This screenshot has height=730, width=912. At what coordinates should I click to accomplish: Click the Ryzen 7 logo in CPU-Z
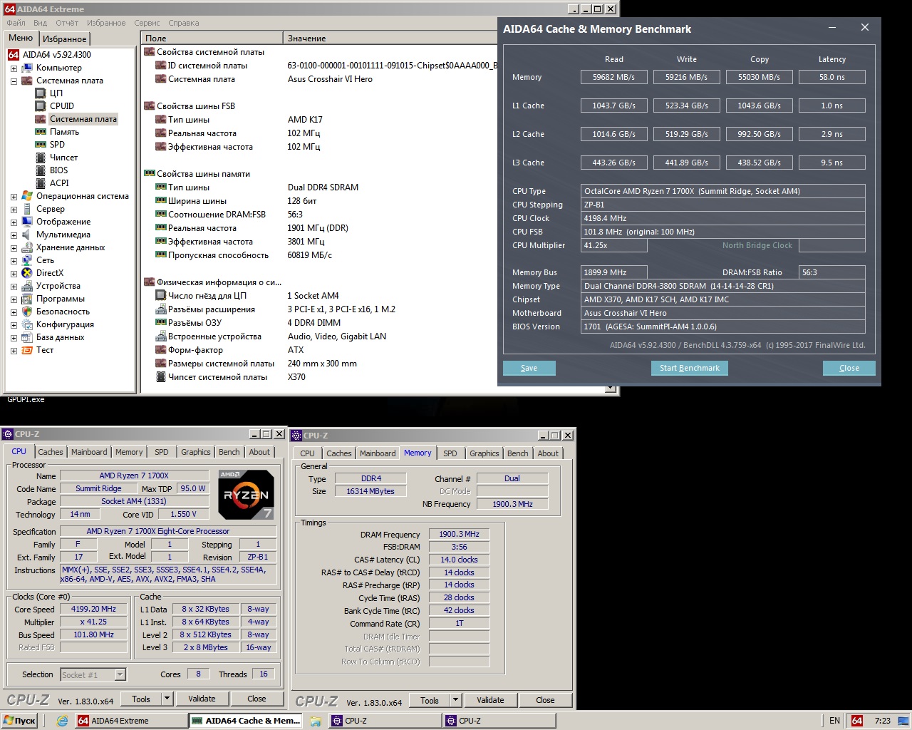coord(246,494)
